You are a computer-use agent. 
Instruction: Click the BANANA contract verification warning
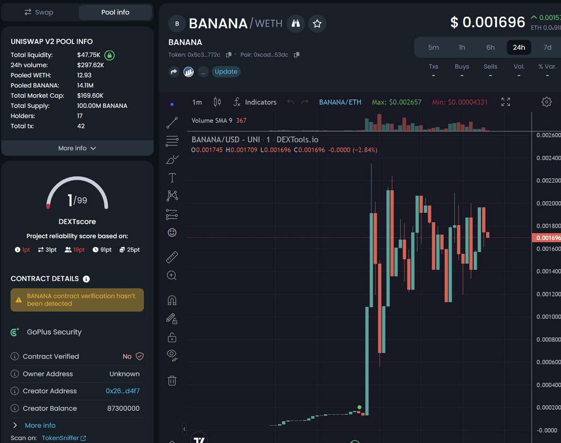(x=77, y=300)
